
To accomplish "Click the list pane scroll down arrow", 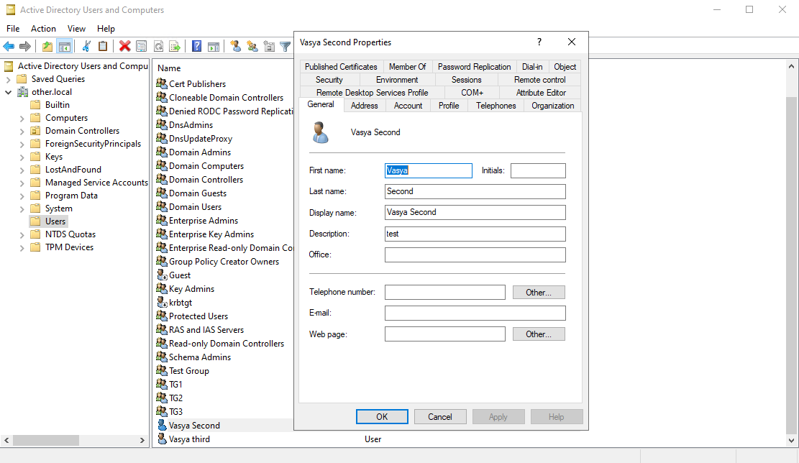I will pos(791,441).
